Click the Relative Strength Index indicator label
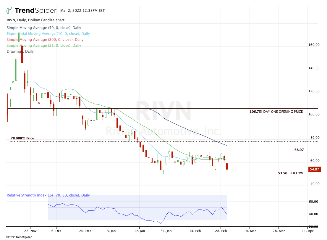Screen dimensions: 327x240 click(x=48, y=195)
